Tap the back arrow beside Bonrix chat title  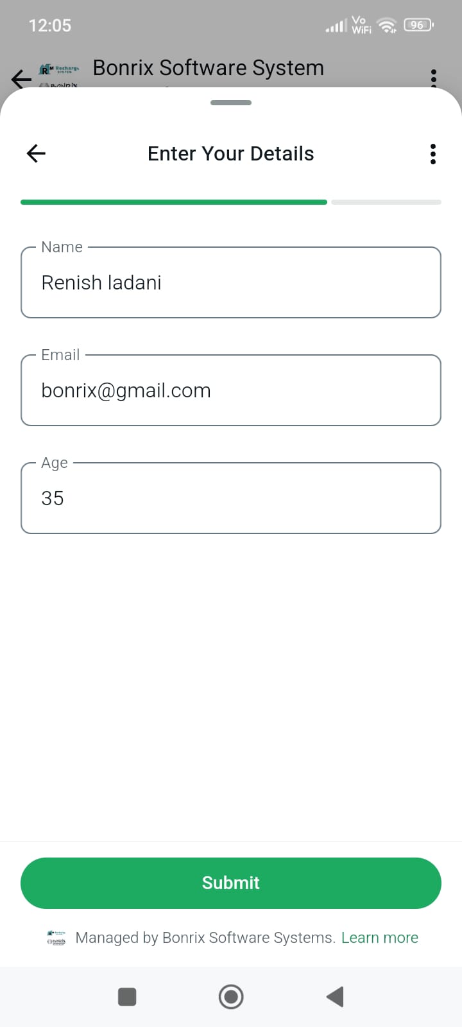(21, 78)
